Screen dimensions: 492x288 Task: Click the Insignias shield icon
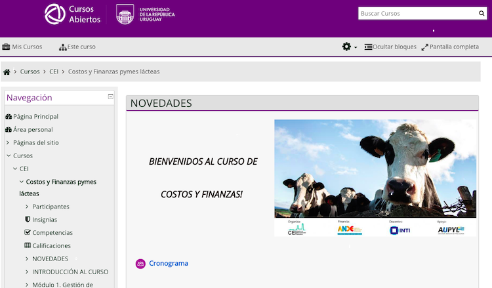(28, 219)
